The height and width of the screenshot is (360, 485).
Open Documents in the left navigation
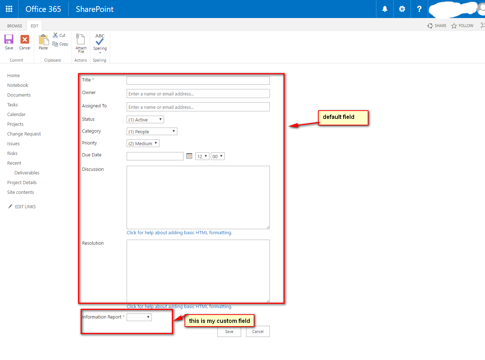pos(19,95)
